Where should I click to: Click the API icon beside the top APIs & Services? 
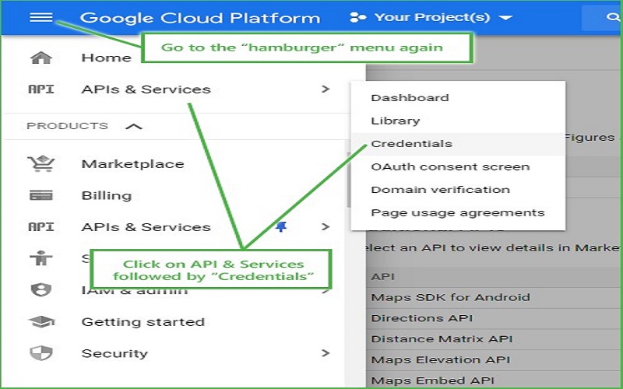tap(41, 89)
